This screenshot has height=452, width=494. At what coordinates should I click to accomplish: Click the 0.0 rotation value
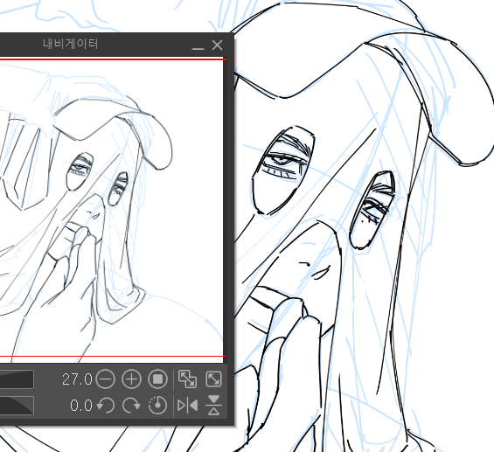point(81,406)
